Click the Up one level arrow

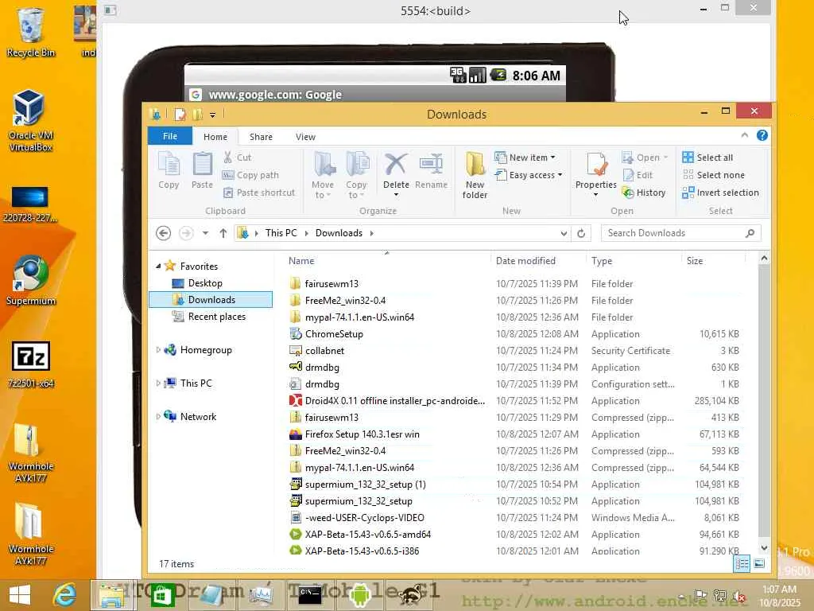pyautogui.click(x=223, y=233)
